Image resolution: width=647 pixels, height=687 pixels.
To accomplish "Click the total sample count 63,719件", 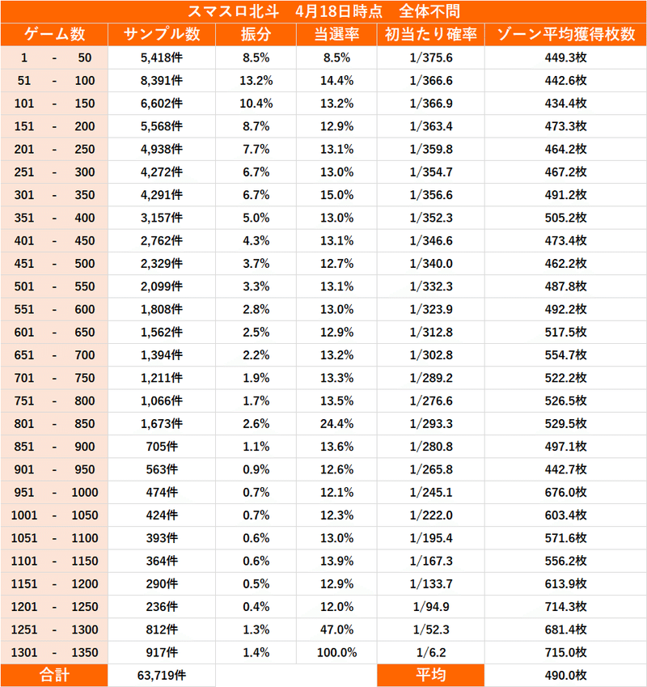I will (162, 675).
